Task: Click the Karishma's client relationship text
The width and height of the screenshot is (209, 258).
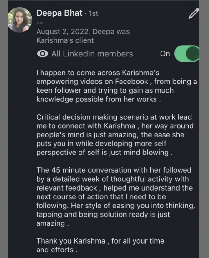Action: [65, 40]
